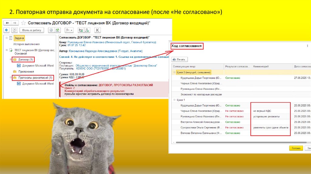
Task: Click the question mark toolbar icon
Action: 15,30
